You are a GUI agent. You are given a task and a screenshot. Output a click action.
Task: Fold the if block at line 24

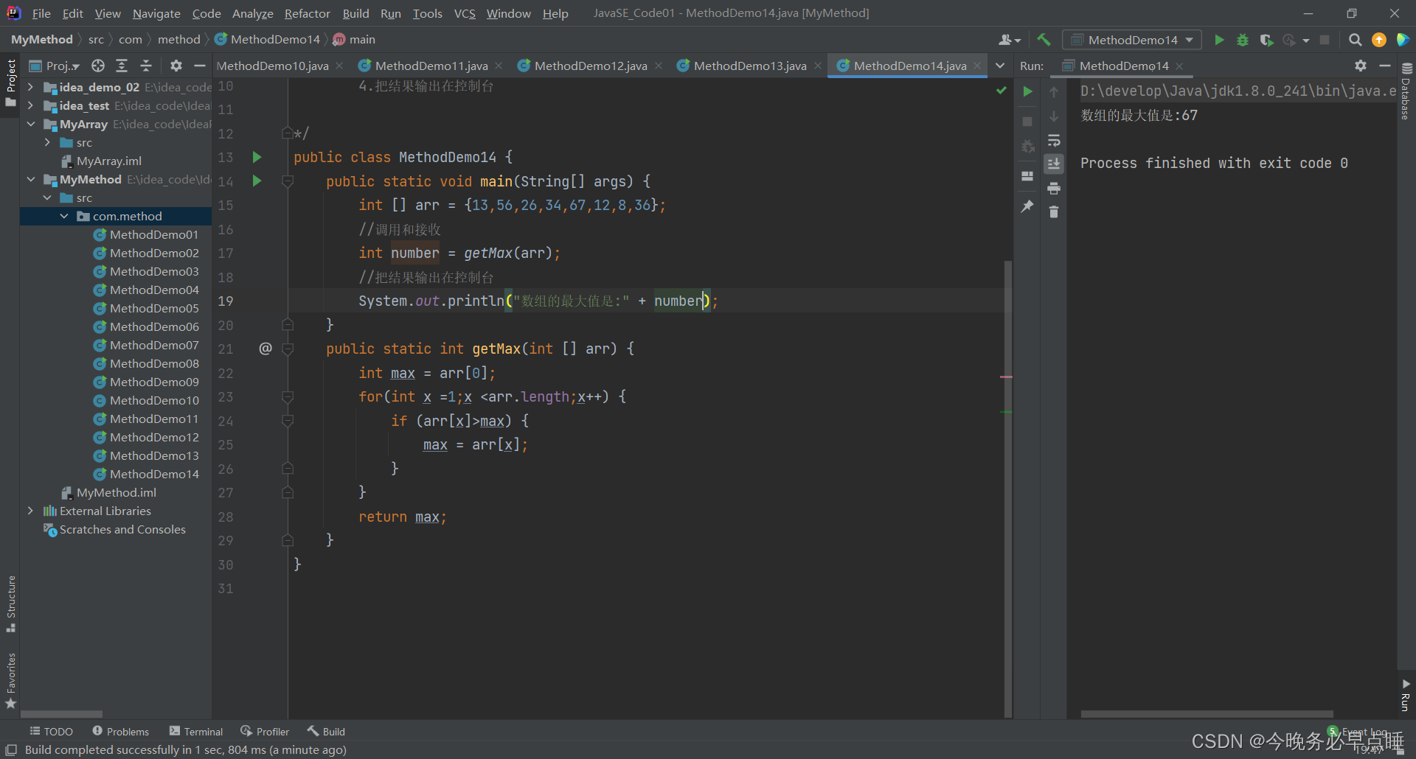[x=288, y=421]
